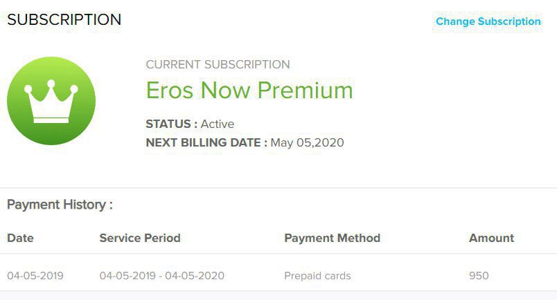
Task: Click the Service Period column header
Action: pos(140,238)
